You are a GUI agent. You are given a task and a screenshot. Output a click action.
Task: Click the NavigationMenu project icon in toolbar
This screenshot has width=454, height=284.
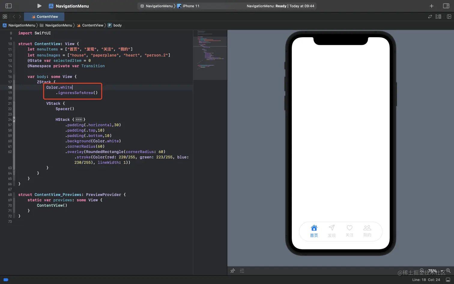pos(51,6)
